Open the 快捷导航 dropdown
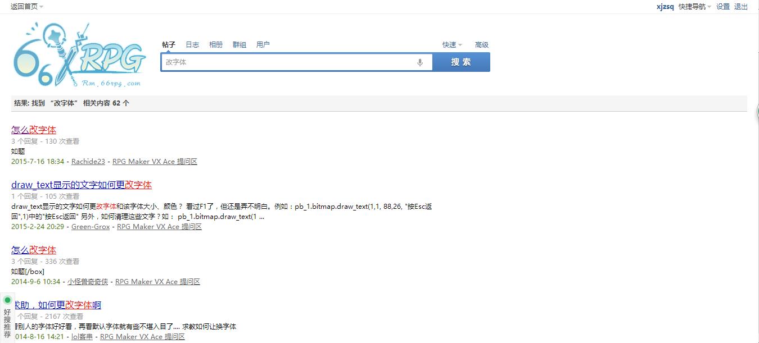The height and width of the screenshot is (343, 759). (694, 7)
